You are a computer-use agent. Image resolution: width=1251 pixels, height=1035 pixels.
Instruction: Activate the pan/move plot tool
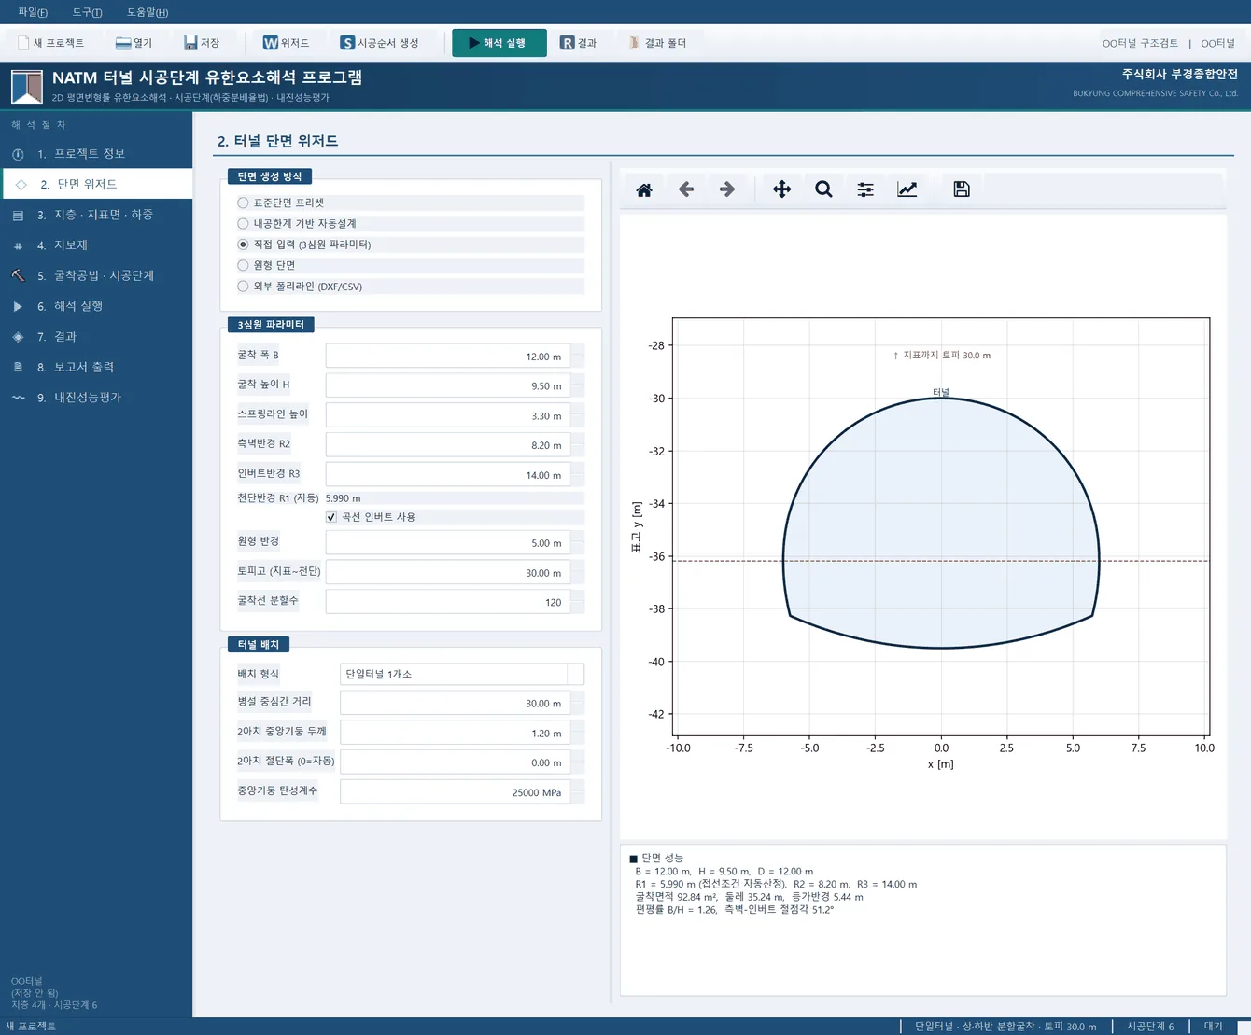coord(782,189)
